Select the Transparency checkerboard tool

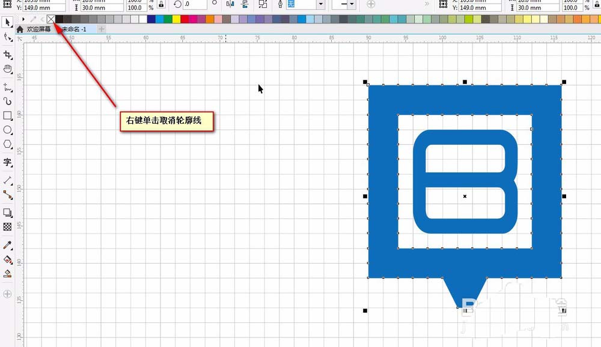tap(7, 227)
